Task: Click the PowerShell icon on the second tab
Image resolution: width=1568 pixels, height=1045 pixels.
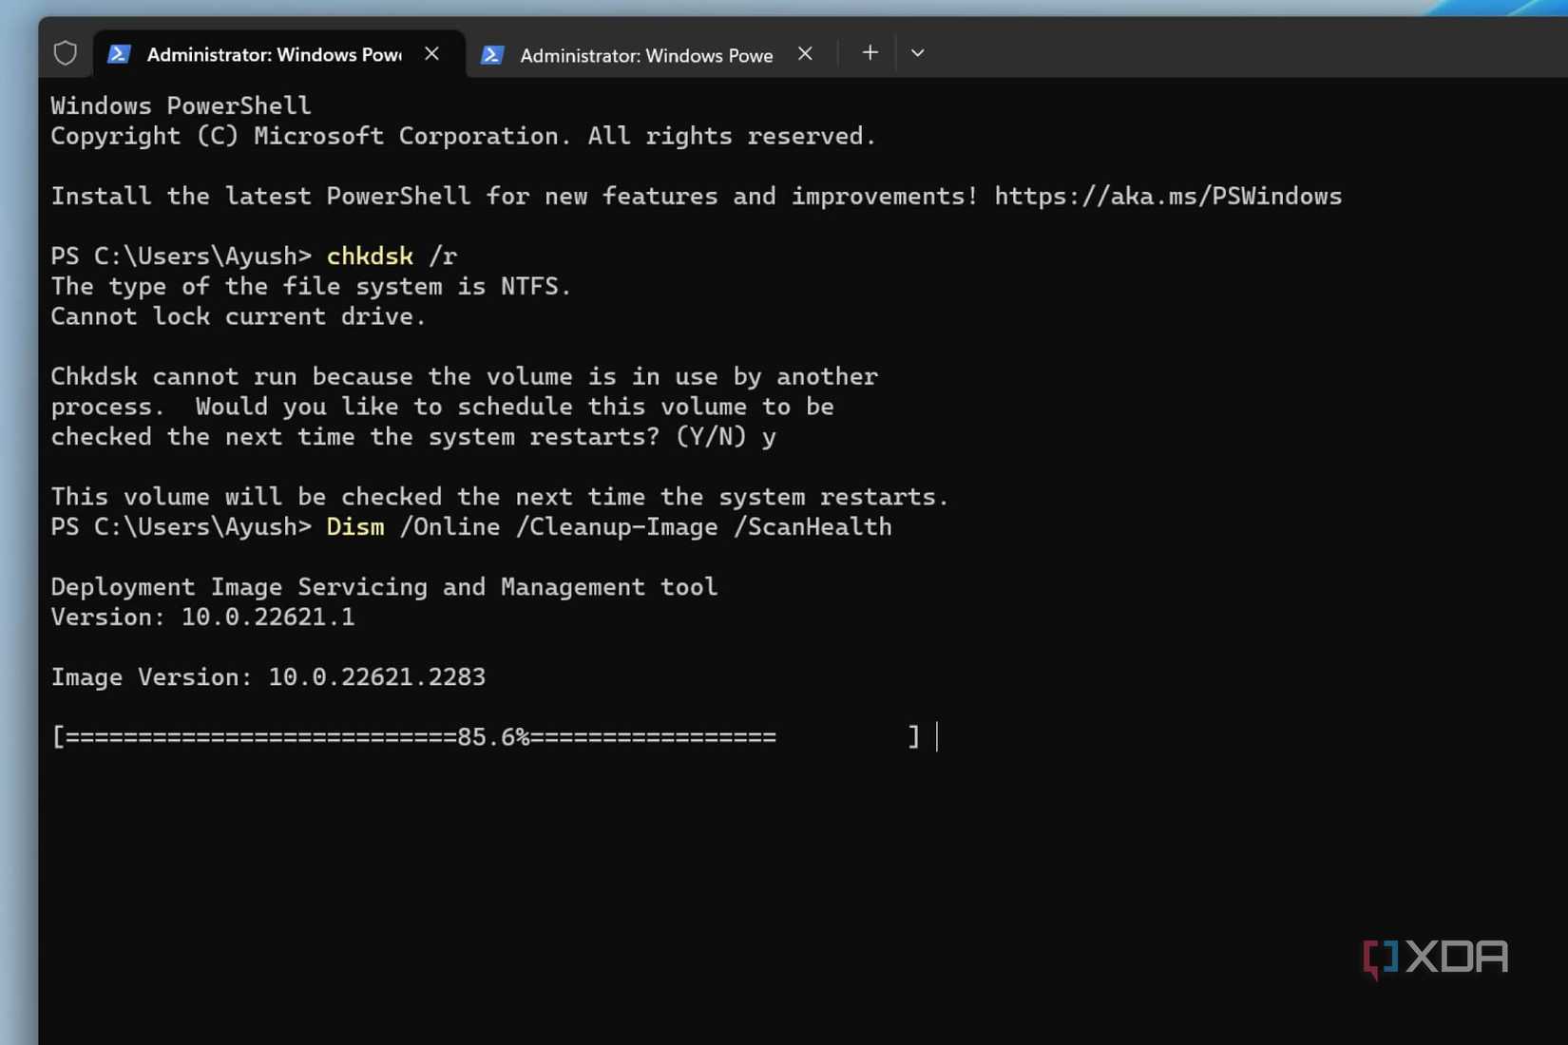Action: click(x=492, y=54)
